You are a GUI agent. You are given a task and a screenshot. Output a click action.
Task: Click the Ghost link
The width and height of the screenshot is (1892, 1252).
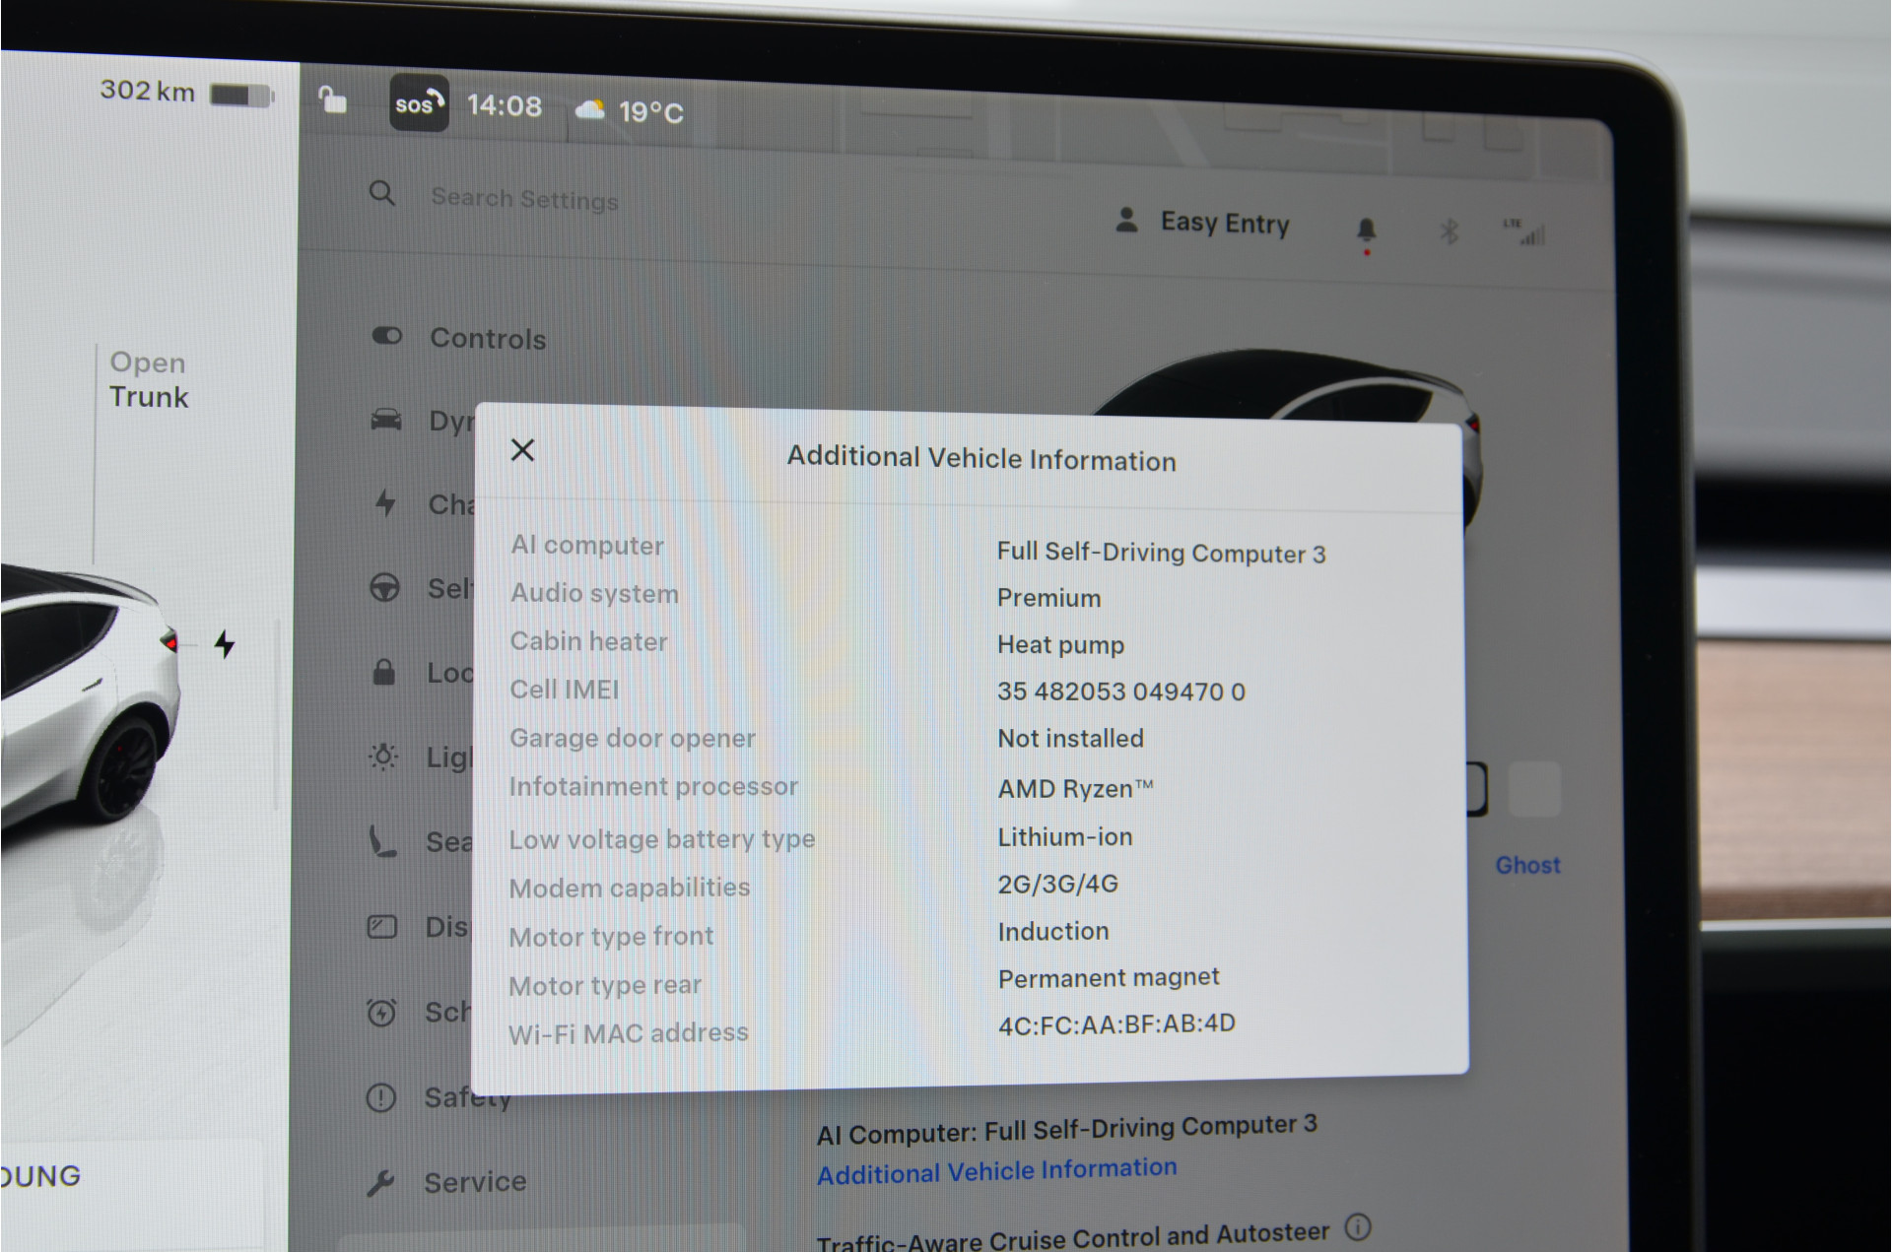[x=1527, y=865]
